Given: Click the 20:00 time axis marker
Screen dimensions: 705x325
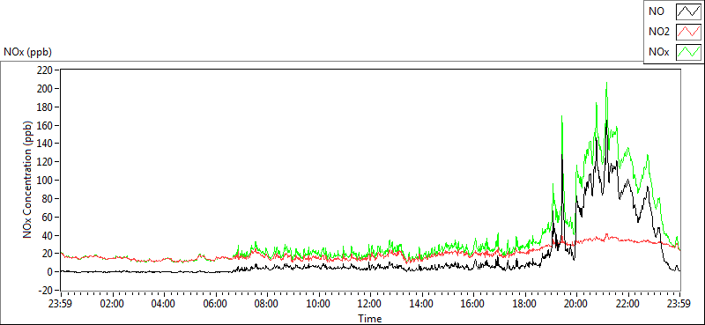Looking at the screenshot, I should 576,303.
